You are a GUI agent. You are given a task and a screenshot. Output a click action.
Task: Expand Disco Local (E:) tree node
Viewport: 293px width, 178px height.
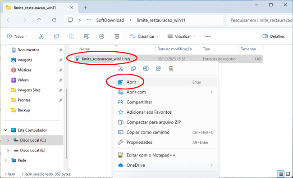pyautogui.click(x=8, y=151)
